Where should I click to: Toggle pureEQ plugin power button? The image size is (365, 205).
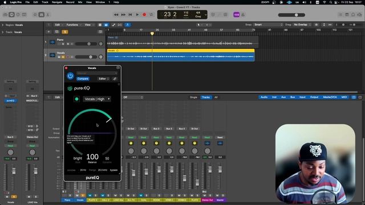[x=70, y=76]
